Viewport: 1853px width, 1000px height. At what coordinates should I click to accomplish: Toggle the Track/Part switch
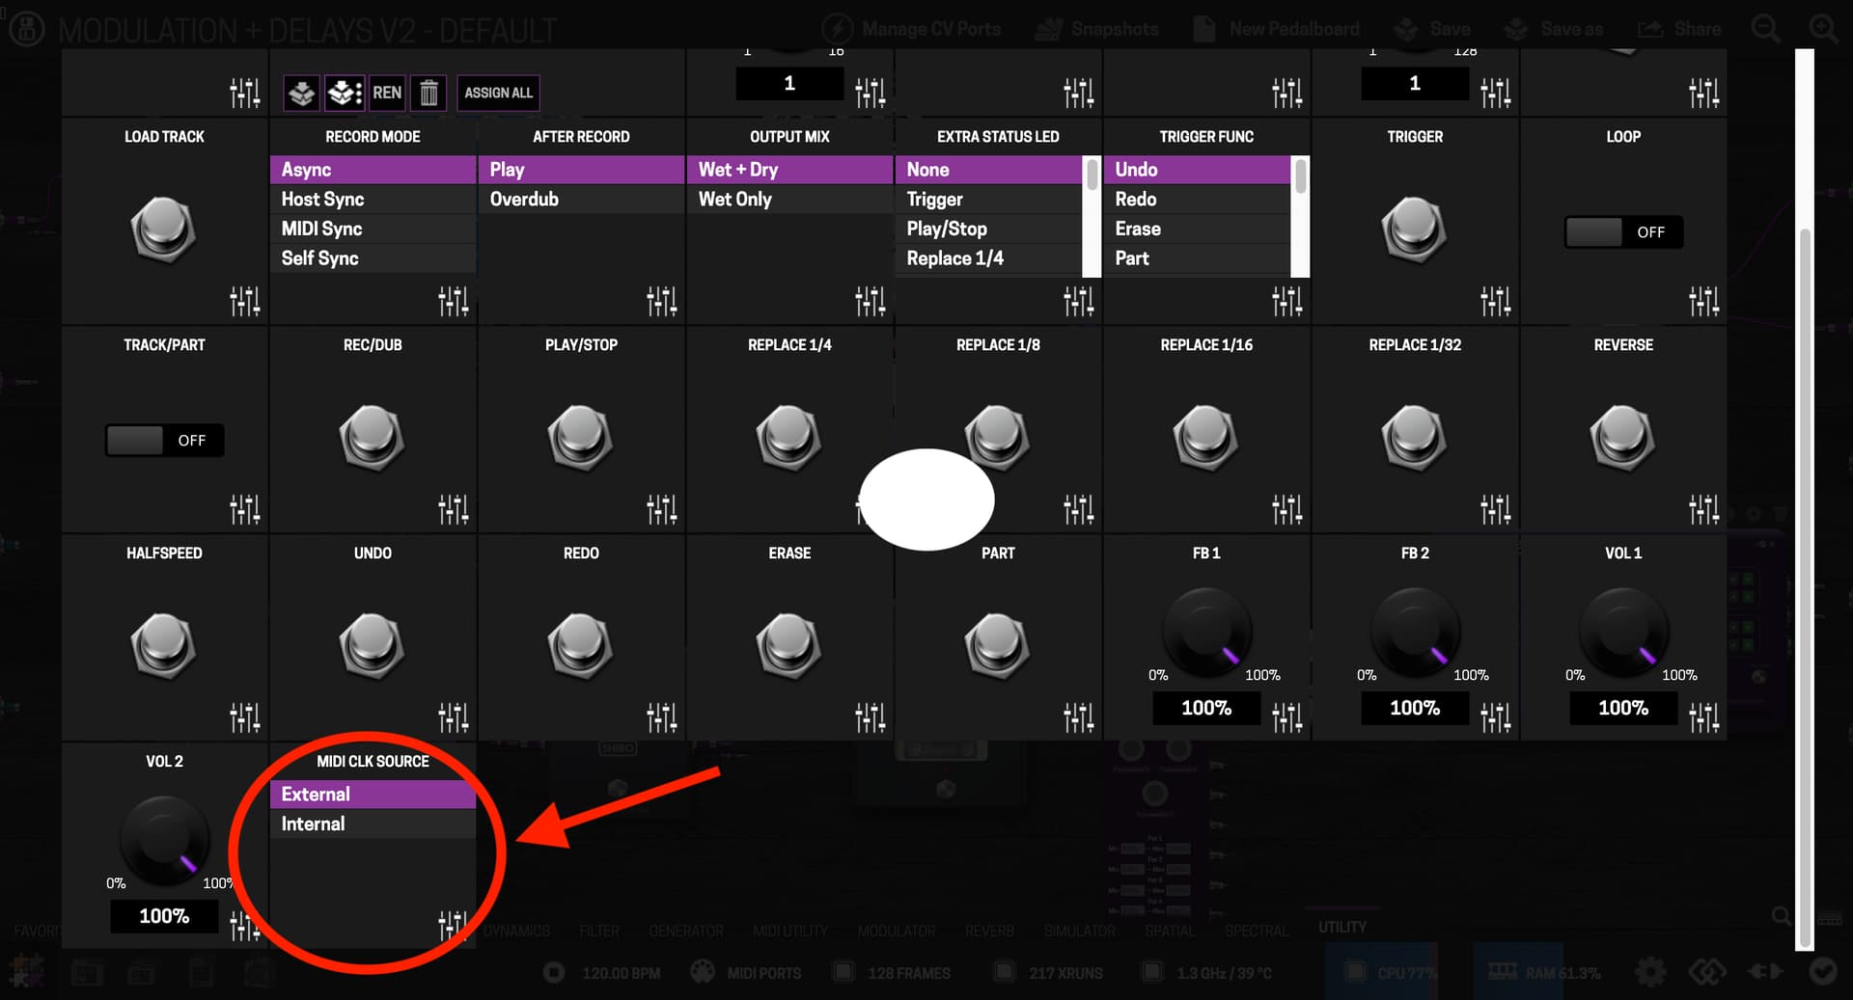pyautogui.click(x=164, y=441)
